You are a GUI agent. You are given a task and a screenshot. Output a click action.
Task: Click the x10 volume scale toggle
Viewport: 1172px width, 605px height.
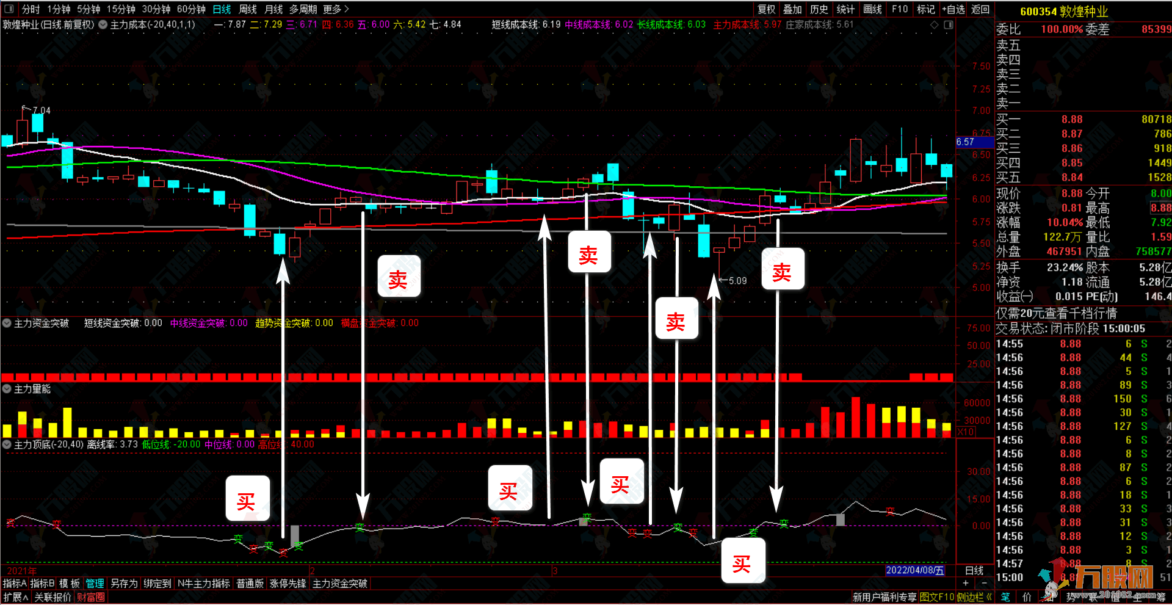coord(966,432)
